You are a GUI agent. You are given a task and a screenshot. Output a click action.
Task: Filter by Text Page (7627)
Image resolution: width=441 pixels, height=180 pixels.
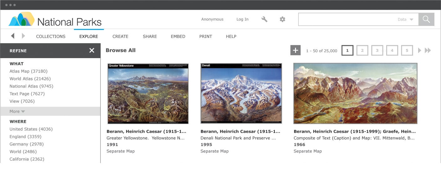(27, 94)
